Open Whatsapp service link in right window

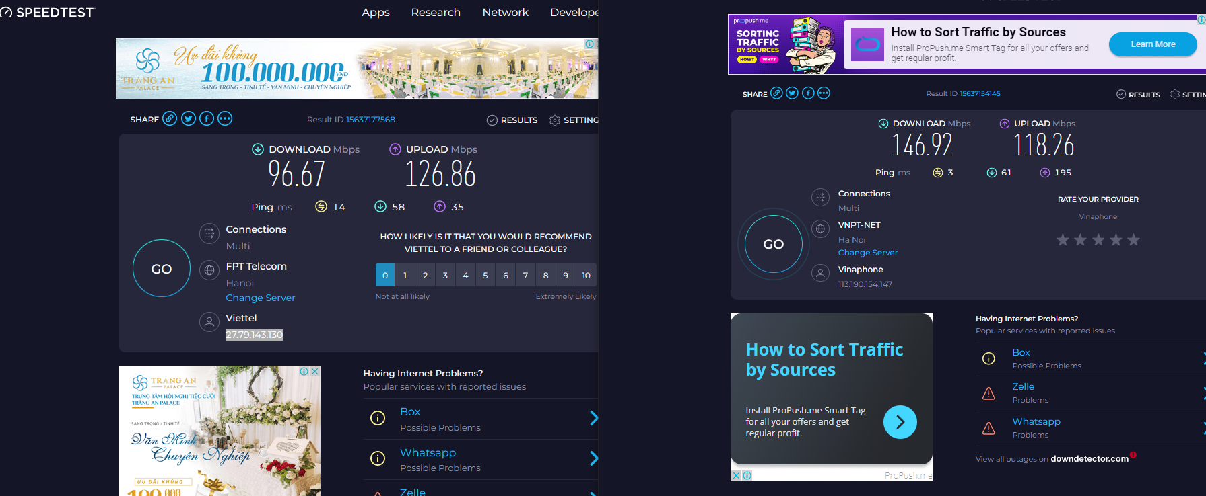(x=1036, y=421)
